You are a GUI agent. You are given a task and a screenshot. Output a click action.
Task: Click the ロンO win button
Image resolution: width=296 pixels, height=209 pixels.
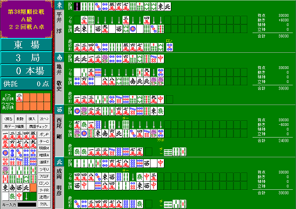pos(44,183)
